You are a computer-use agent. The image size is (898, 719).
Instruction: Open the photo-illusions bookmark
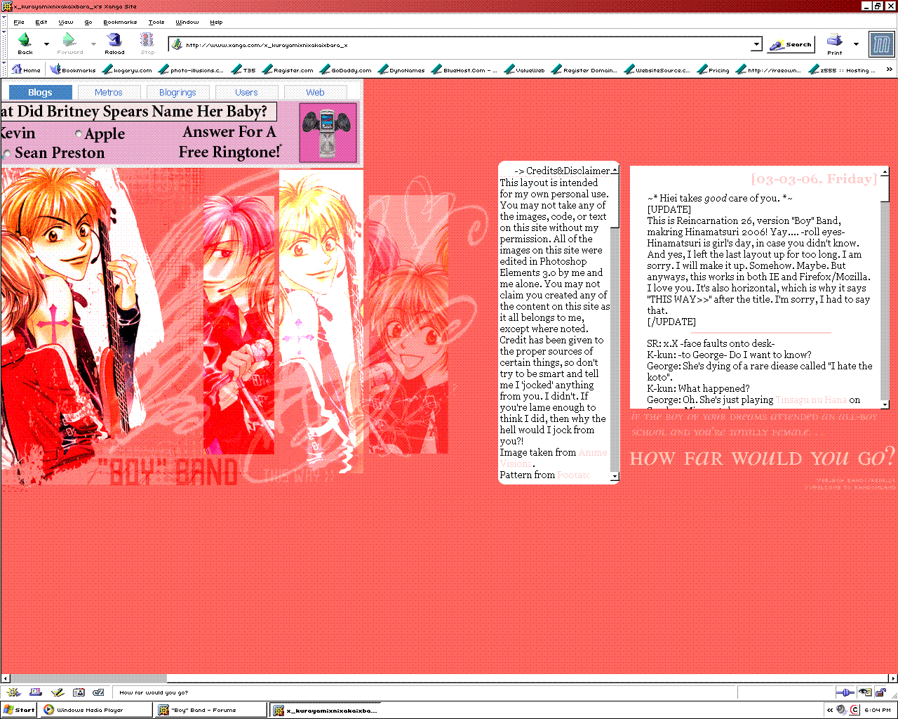[x=192, y=70]
